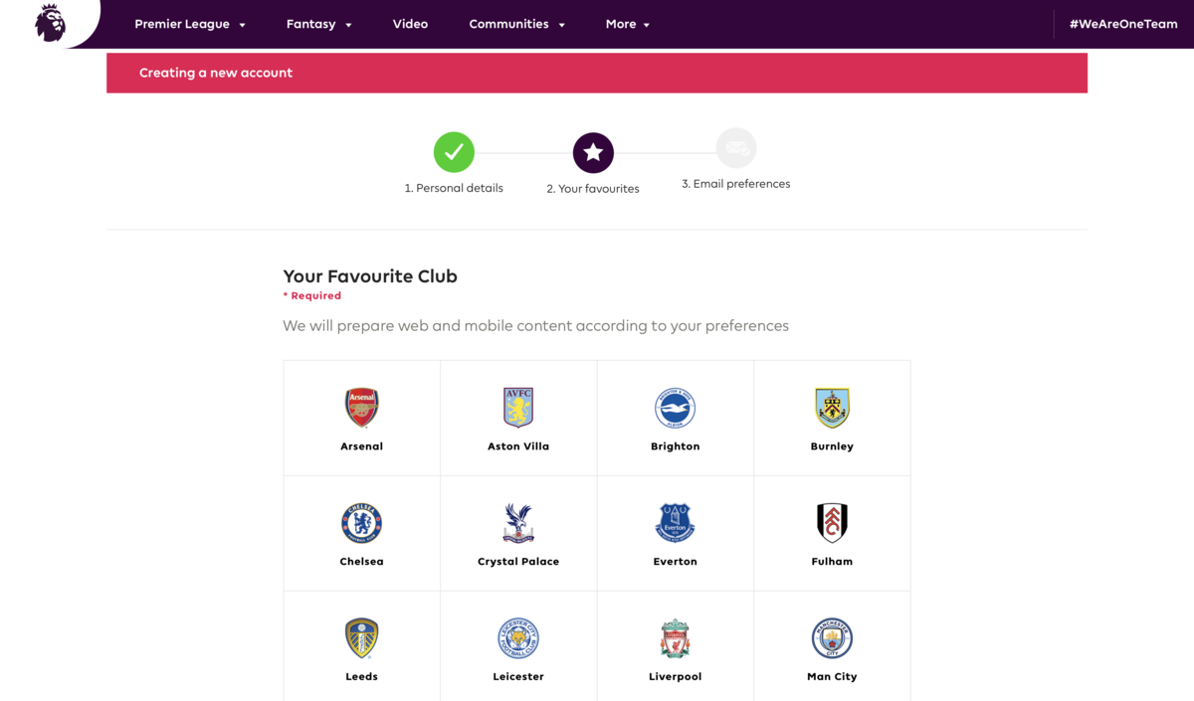Viewport: 1194px width, 701px height.
Task: Click the green checkmark for Personal details
Action: click(454, 151)
